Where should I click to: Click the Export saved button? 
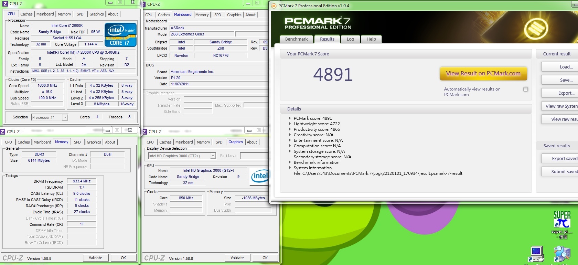560,158
